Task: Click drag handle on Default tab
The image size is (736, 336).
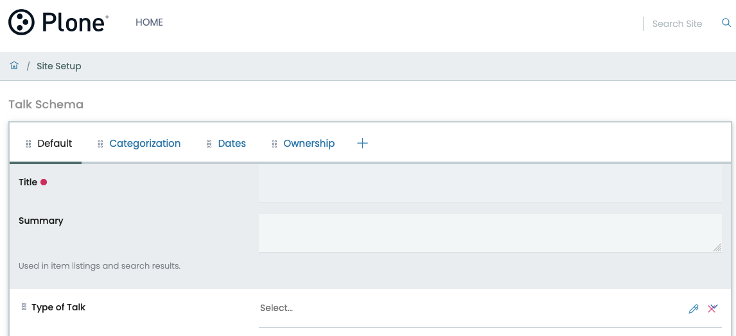Action: [28, 144]
